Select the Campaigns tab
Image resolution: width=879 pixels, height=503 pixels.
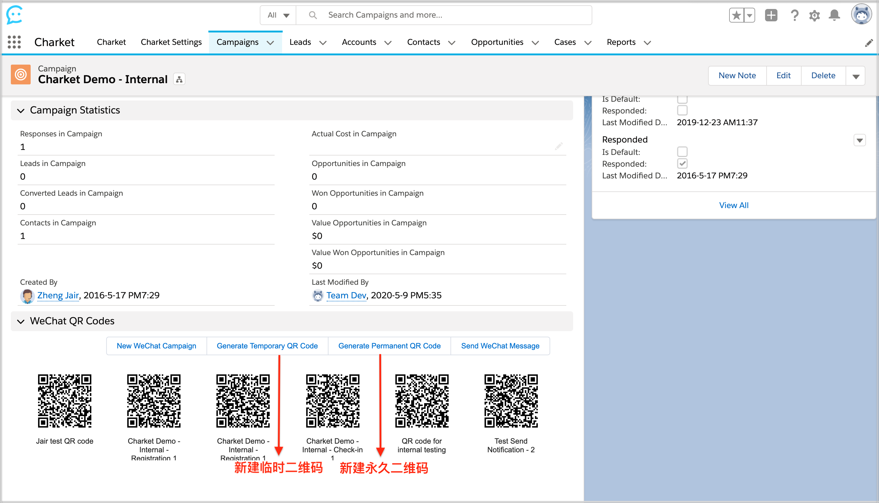(237, 42)
